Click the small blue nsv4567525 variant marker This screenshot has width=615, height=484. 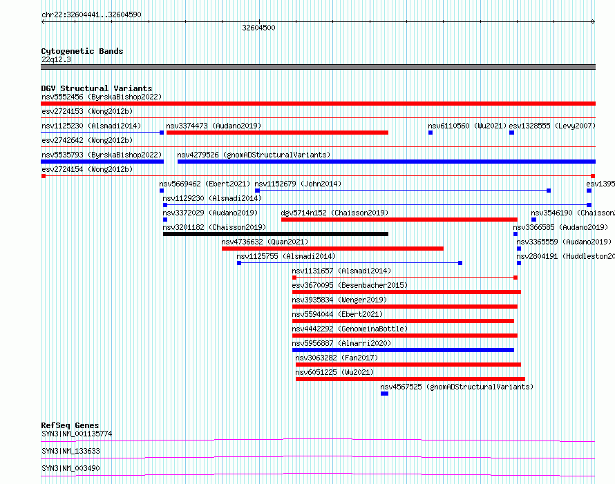pyautogui.click(x=384, y=394)
